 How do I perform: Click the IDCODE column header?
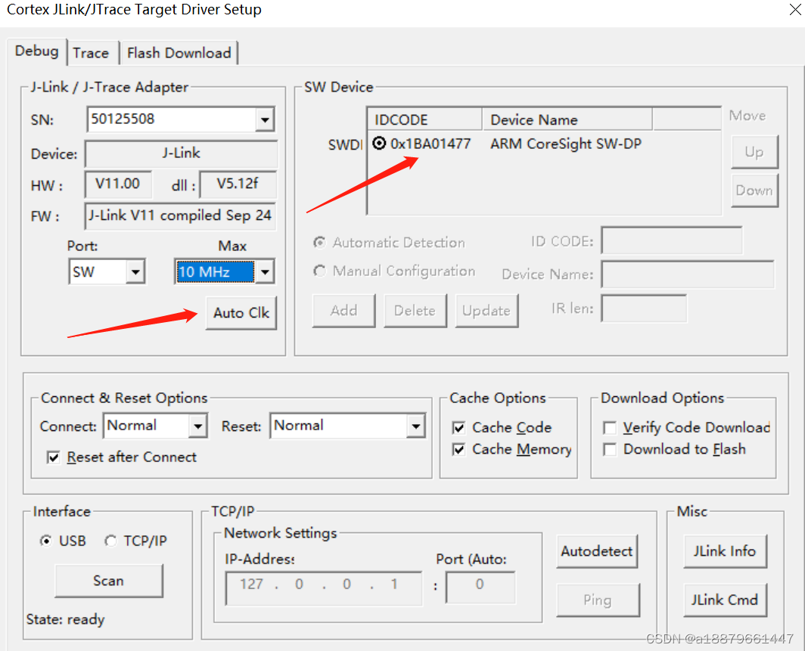point(425,119)
